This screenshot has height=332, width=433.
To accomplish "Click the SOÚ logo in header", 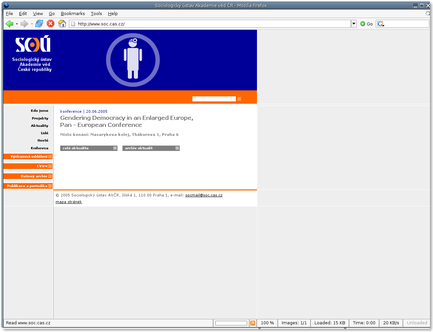I will 33,44.
